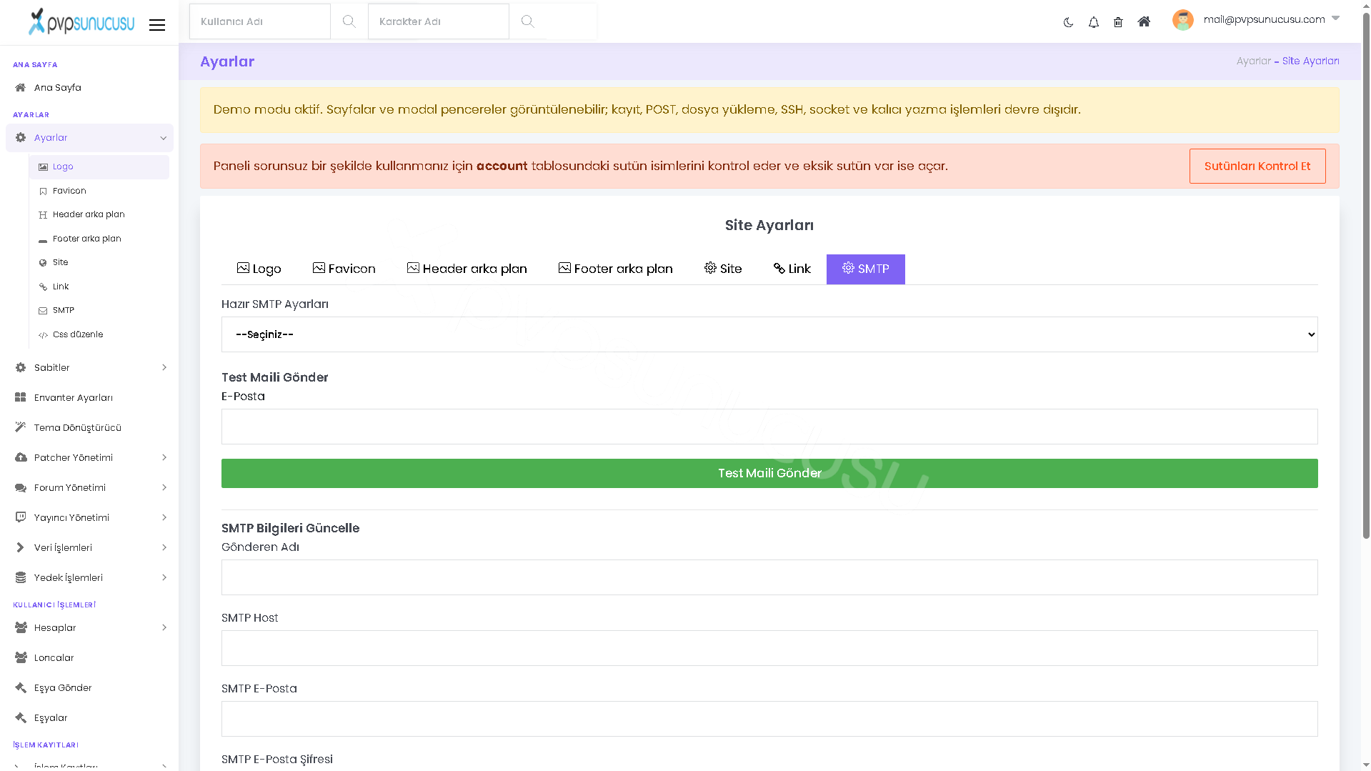Viewport: 1371px width, 771px height.
Task: Click the trash icon in header
Action: 1118,22
